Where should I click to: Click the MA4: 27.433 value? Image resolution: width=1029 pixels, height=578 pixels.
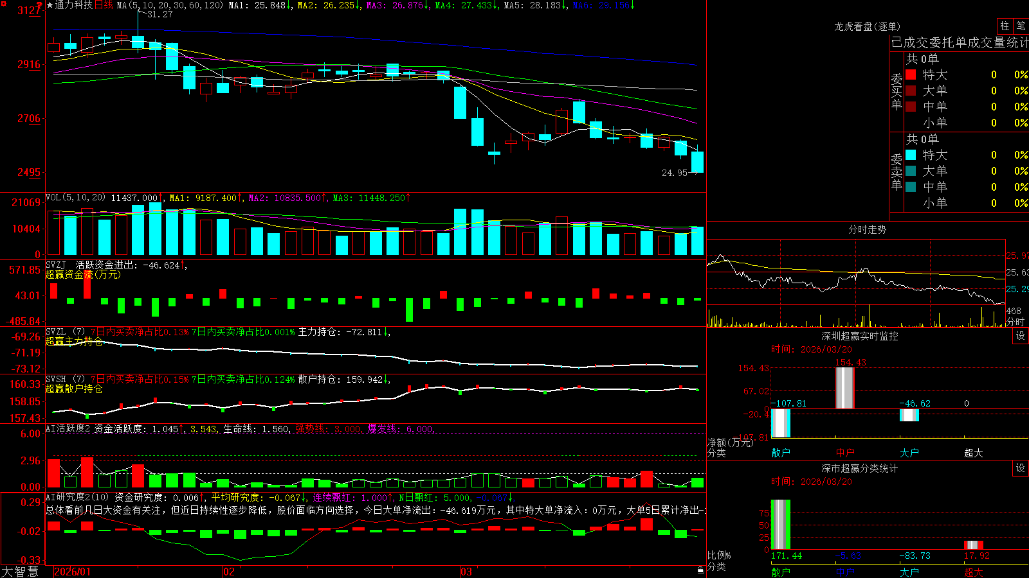coord(466,5)
